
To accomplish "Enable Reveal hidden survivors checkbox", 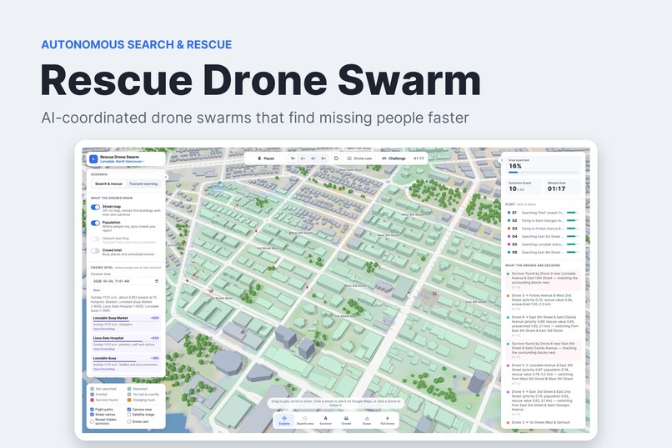I will 93,421.
